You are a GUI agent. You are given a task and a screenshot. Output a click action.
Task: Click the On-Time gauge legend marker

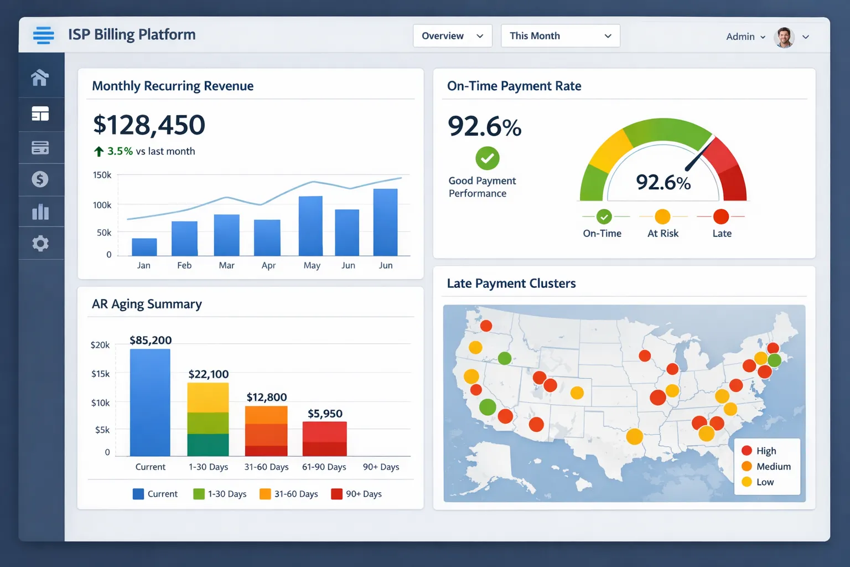tap(604, 217)
